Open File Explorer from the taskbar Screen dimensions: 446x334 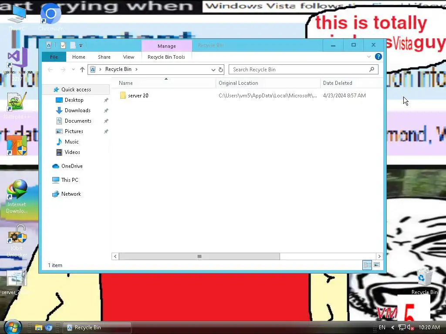[38, 327]
